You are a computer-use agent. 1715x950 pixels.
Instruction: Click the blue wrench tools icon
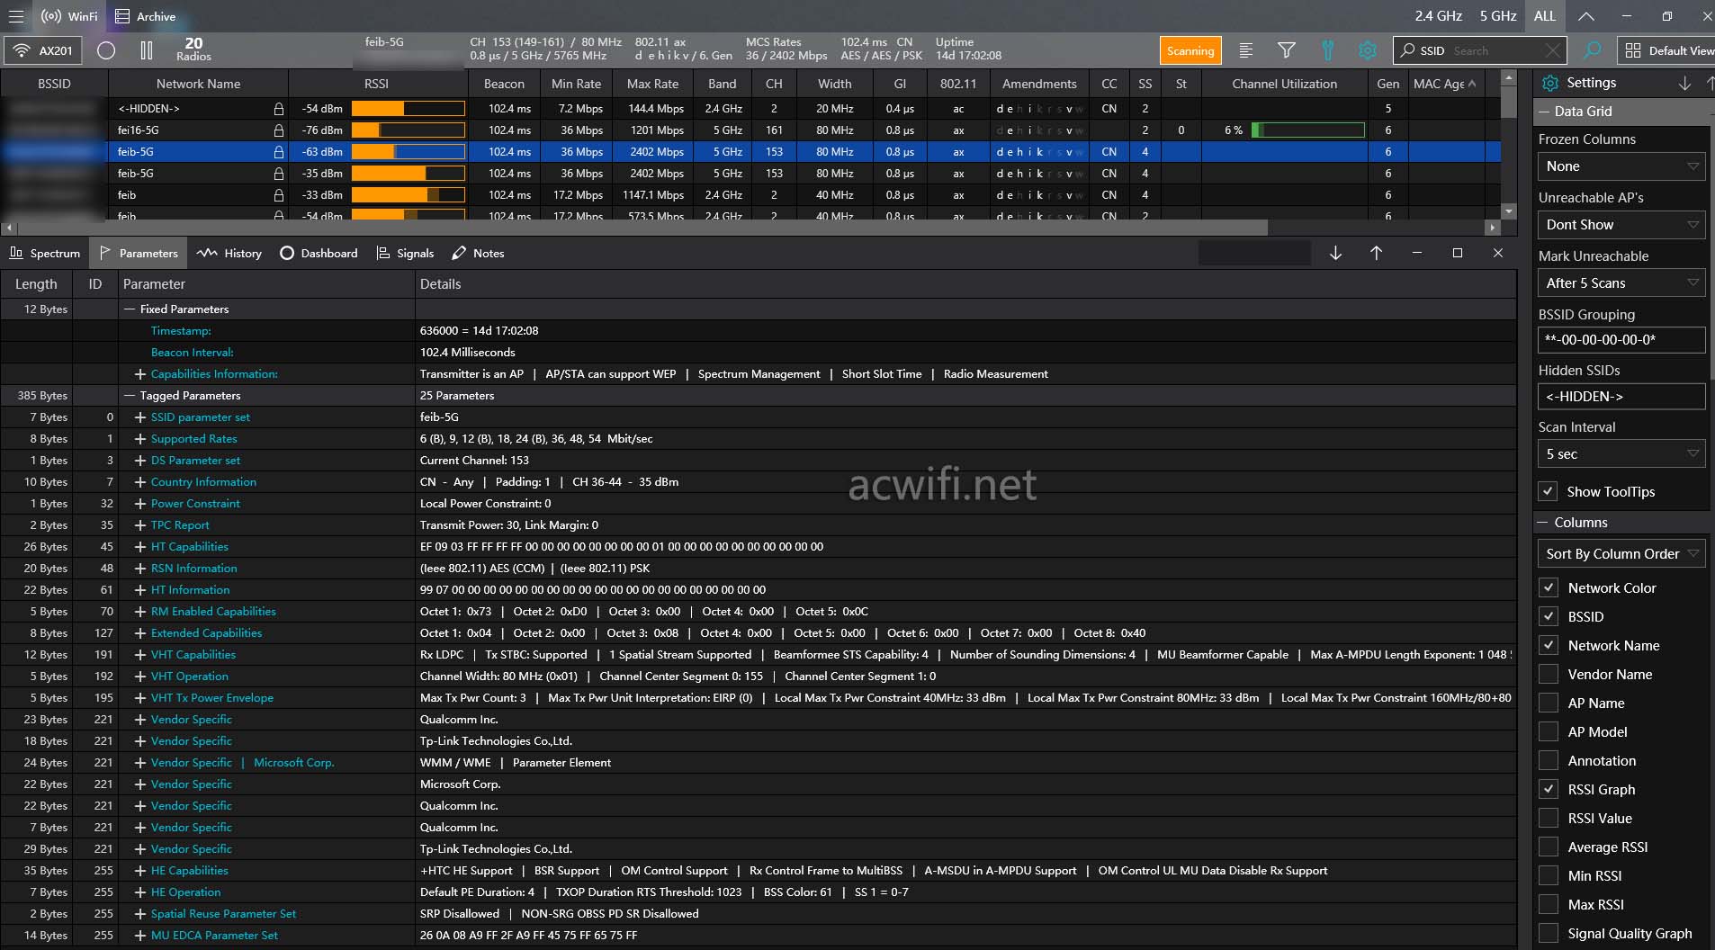point(1327,50)
